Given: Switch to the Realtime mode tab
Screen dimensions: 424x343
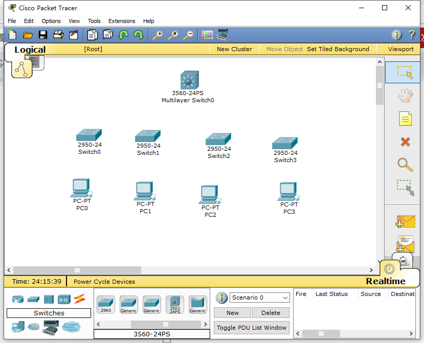Looking at the screenshot, I should (386, 281).
